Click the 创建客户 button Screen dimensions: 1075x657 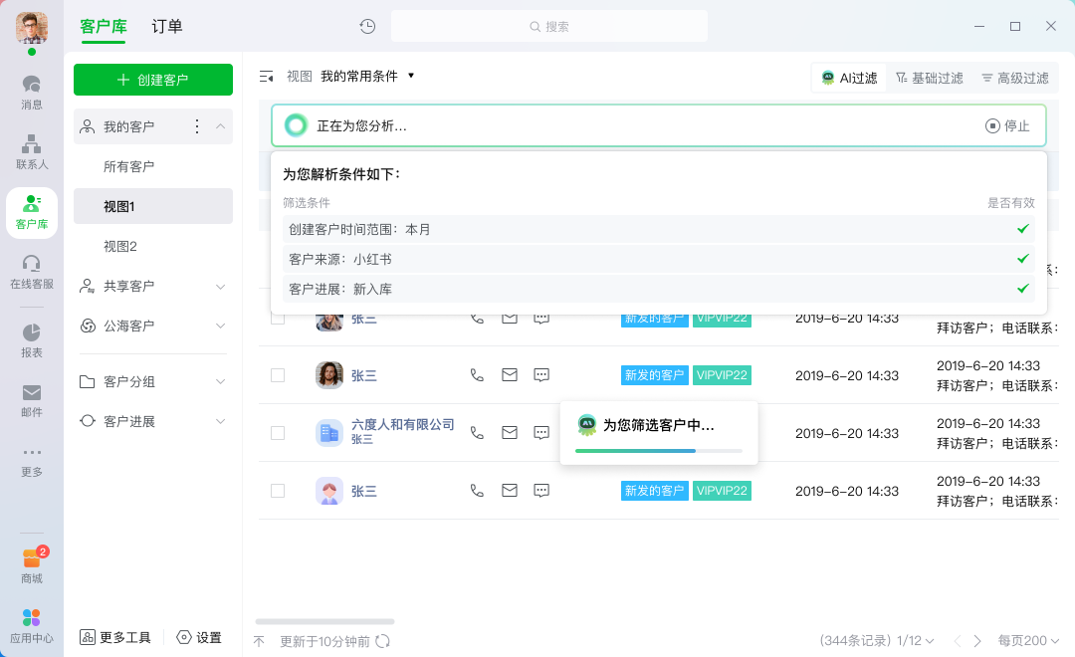tap(152, 79)
